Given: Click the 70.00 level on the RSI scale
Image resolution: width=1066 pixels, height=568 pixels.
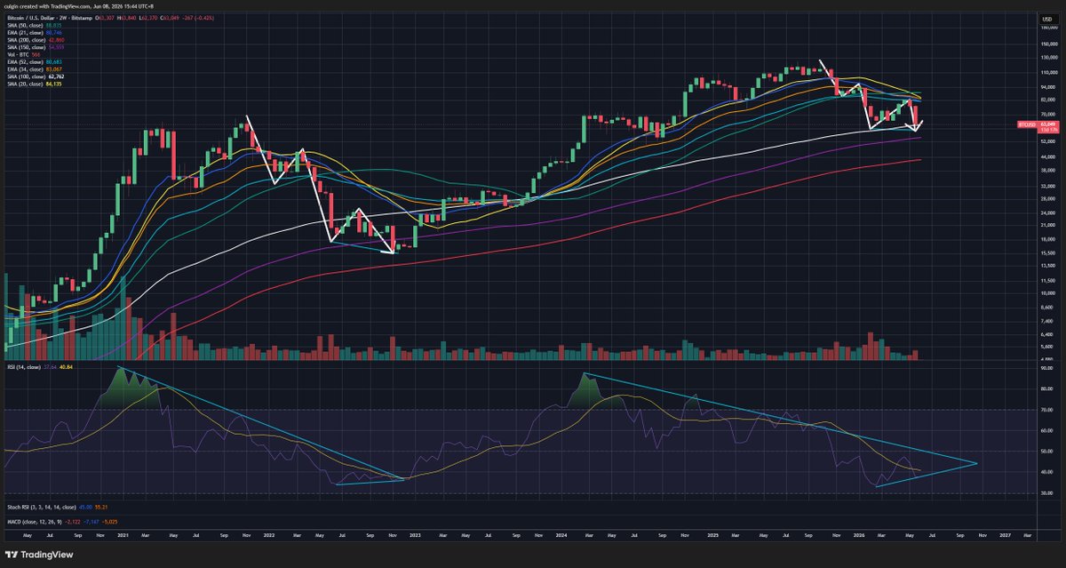Looking at the screenshot, I should [1047, 410].
